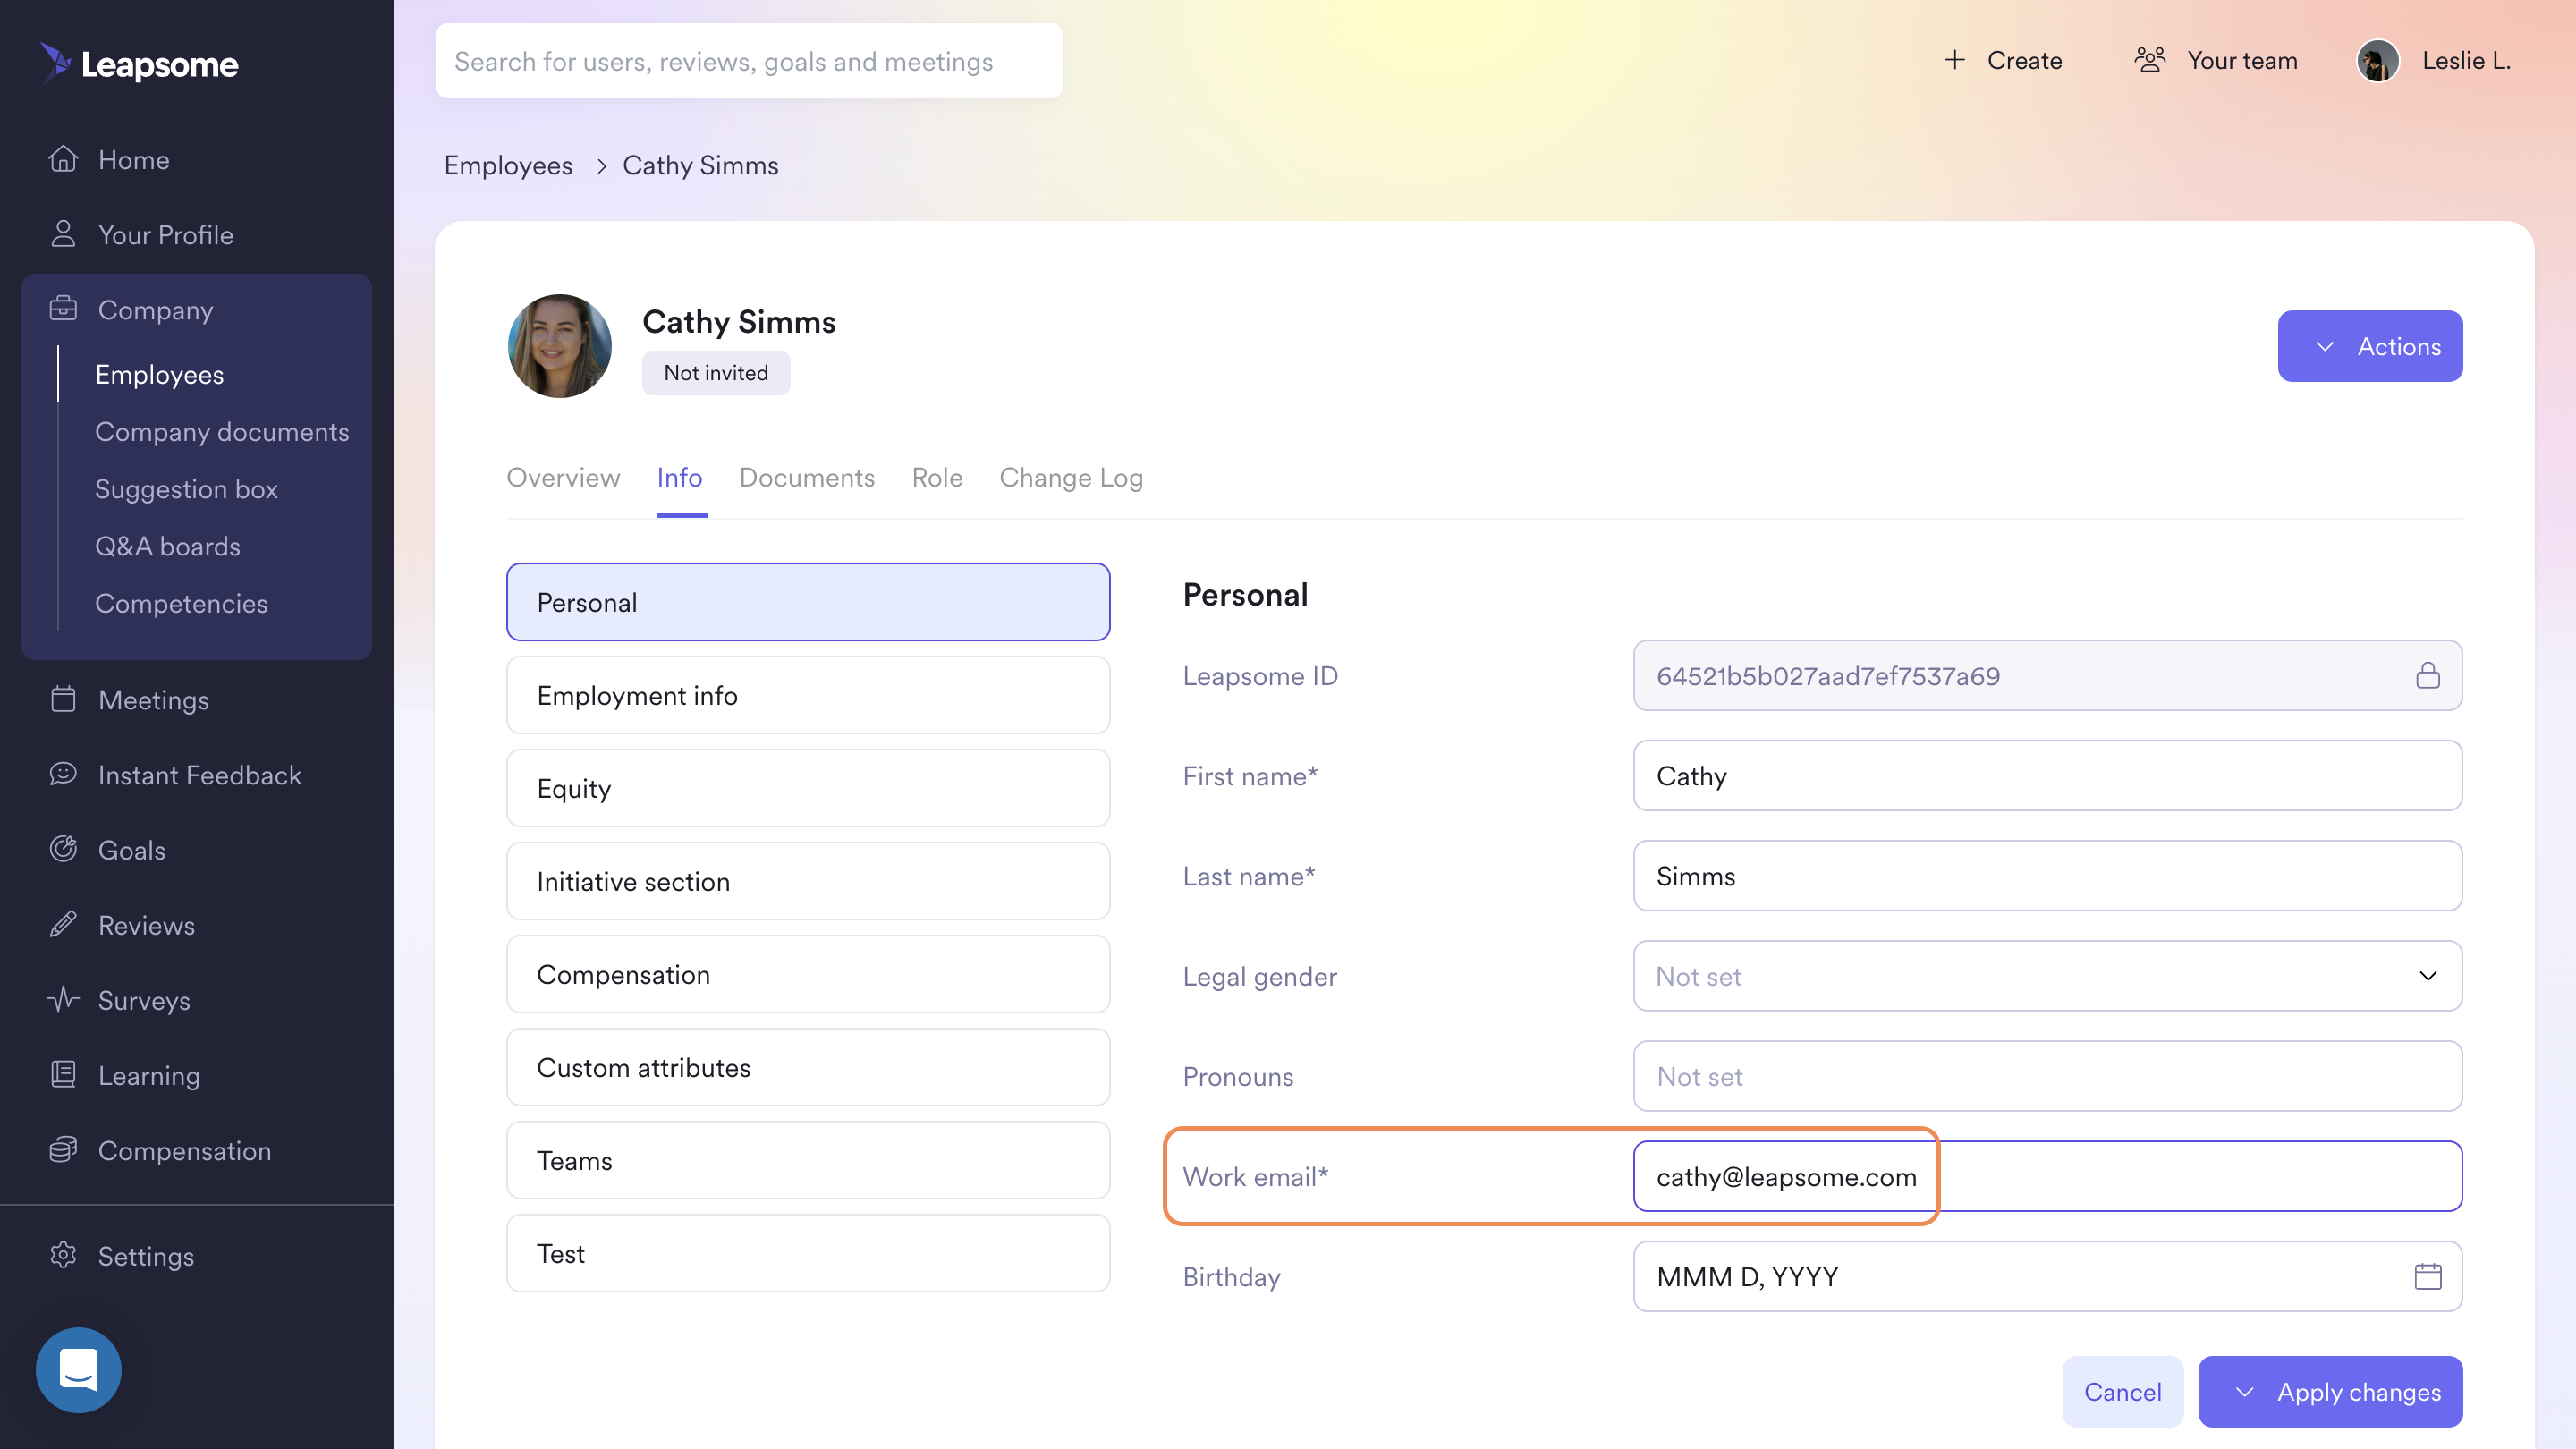Click Create in the top bar
This screenshot has width=2576, height=1449.
click(x=2024, y=60)
